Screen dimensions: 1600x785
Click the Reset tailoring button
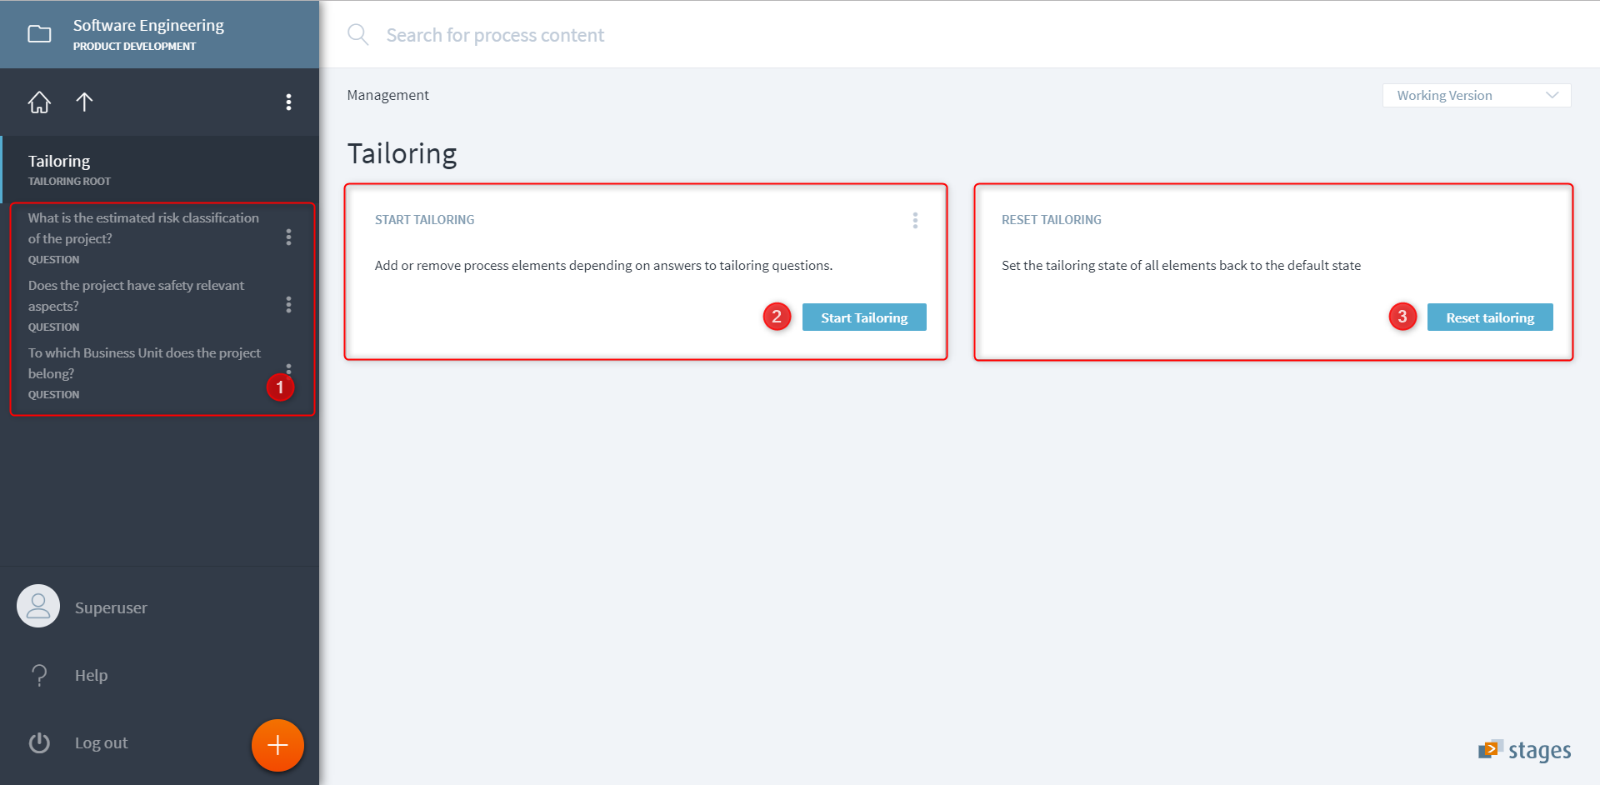click(1489, 317)
